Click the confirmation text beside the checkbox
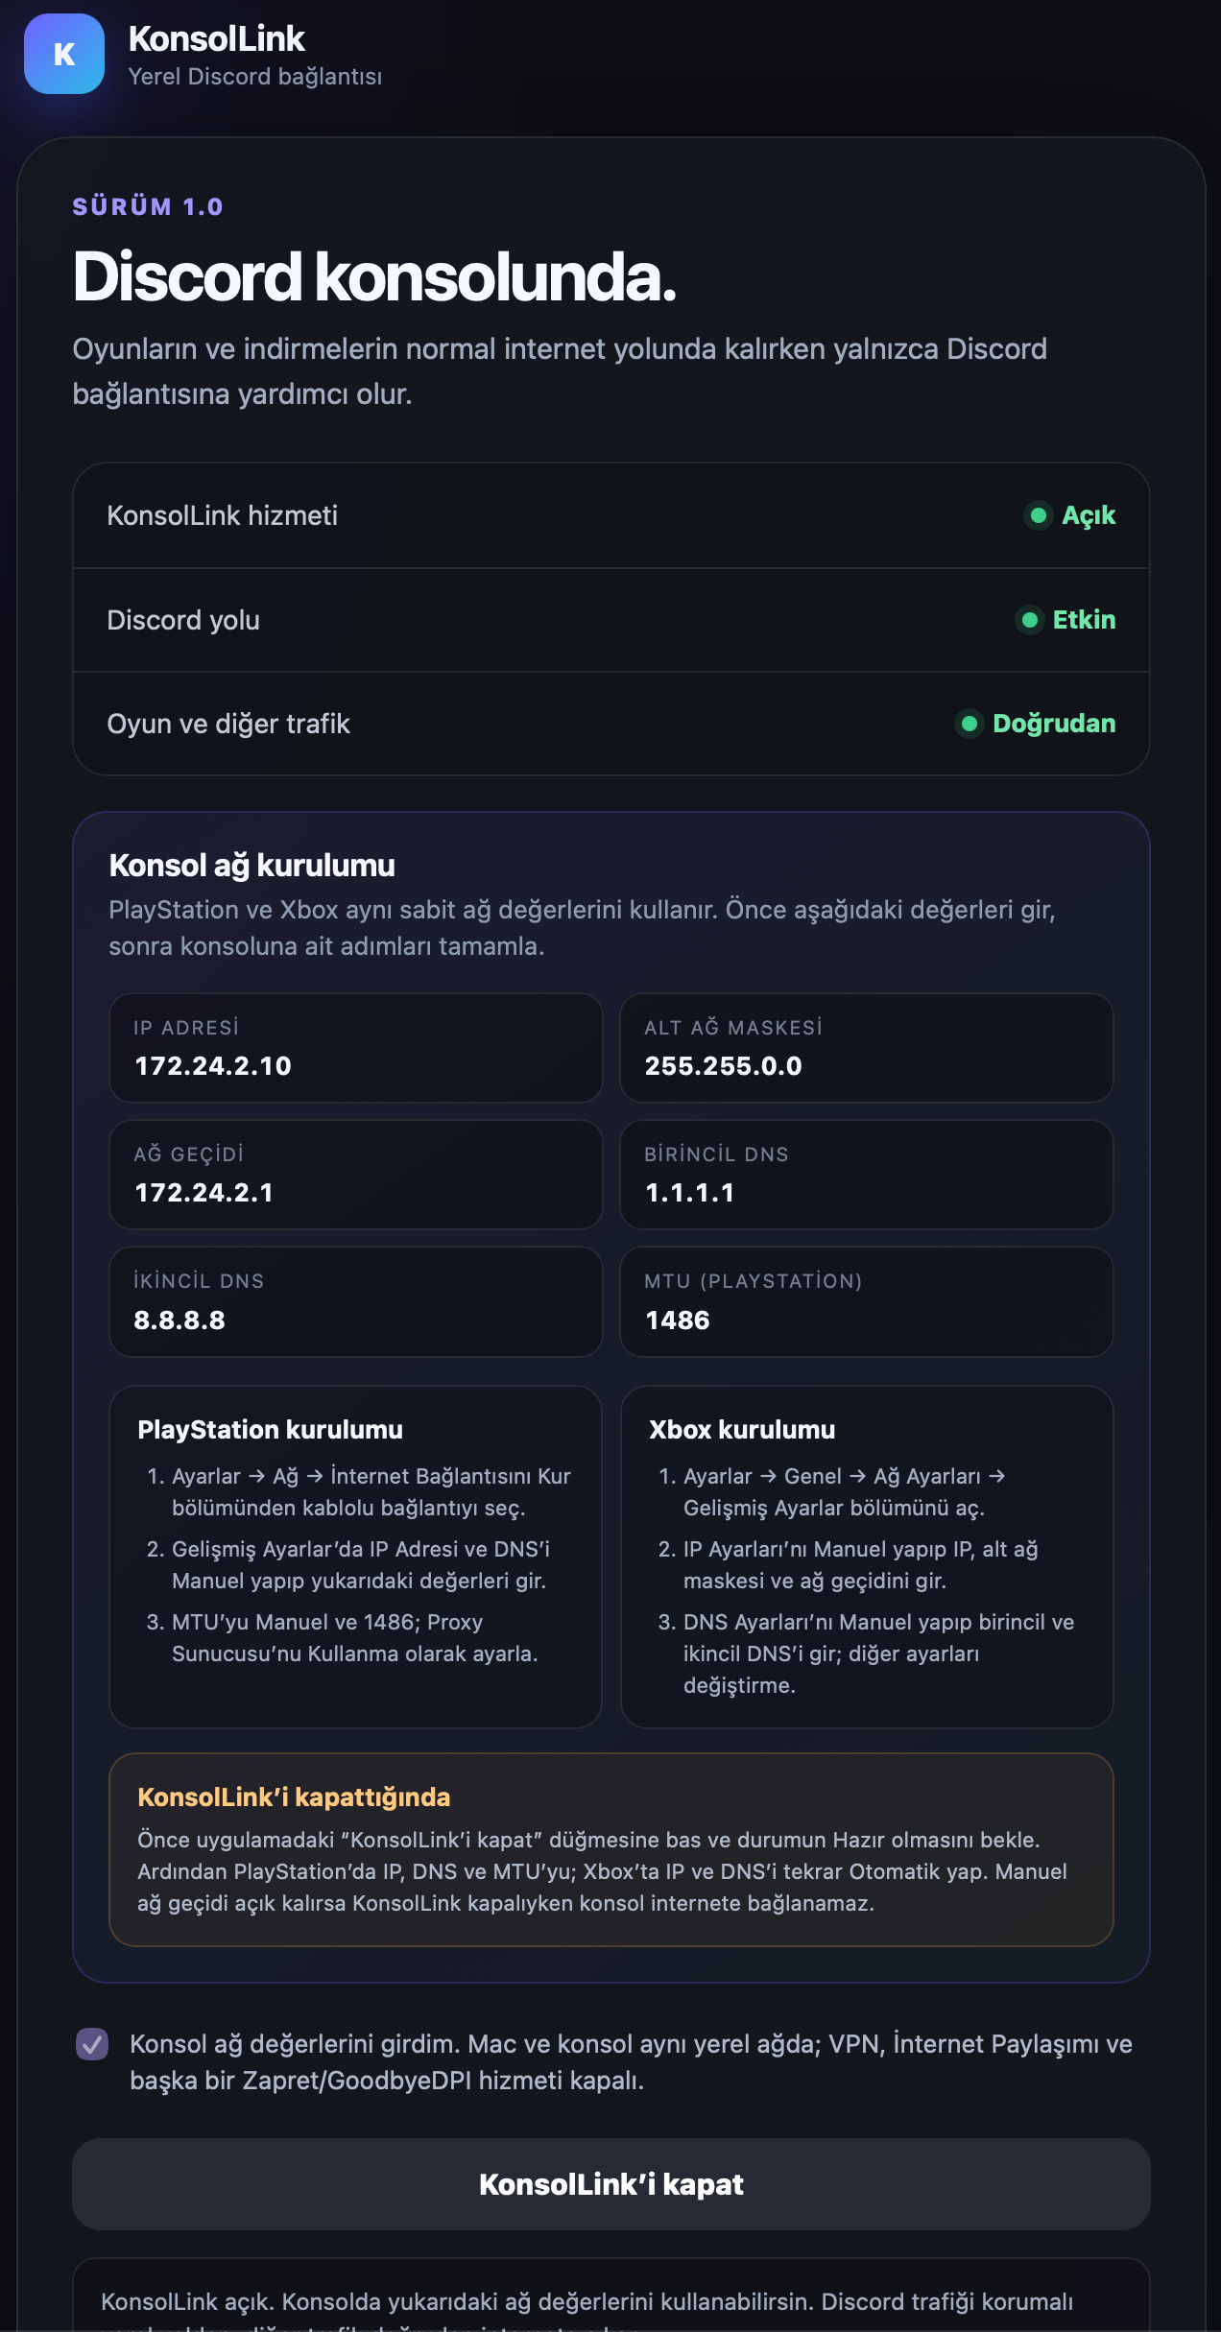The image size is (1221, 2332). pyautogui.click(x=631, y=2062)
